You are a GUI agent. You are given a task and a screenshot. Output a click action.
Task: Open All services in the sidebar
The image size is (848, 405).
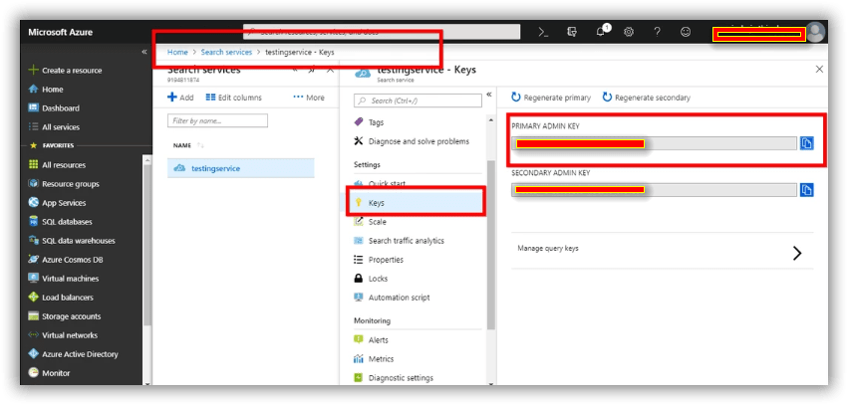[54, 127]
